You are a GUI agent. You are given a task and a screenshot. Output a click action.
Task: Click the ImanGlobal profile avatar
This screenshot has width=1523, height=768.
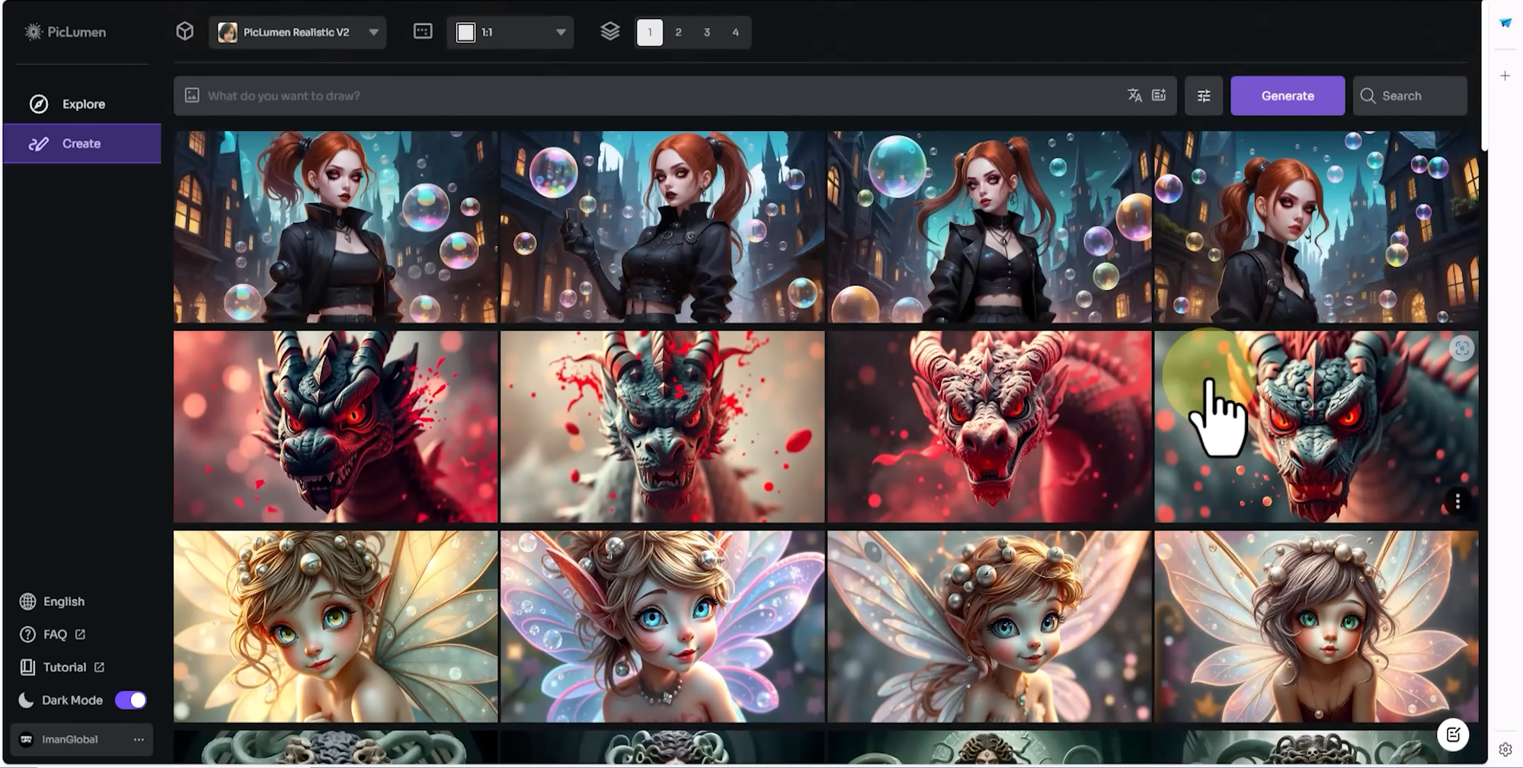[27, 739]
